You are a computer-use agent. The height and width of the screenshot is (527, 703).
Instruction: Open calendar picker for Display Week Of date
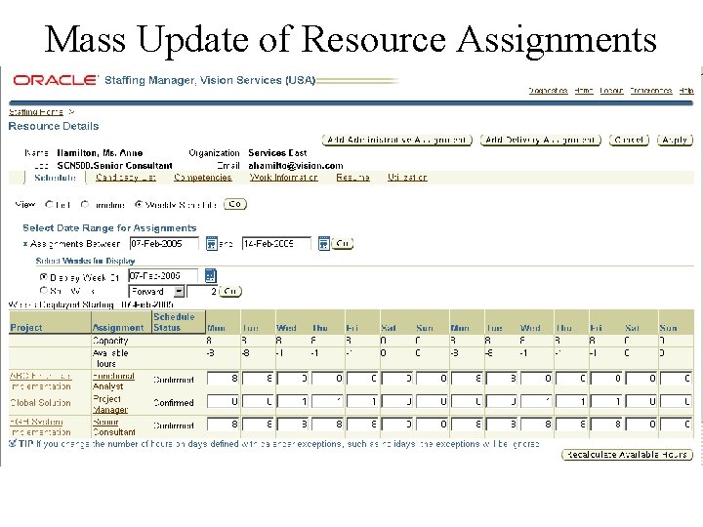[x=210, y=275]
